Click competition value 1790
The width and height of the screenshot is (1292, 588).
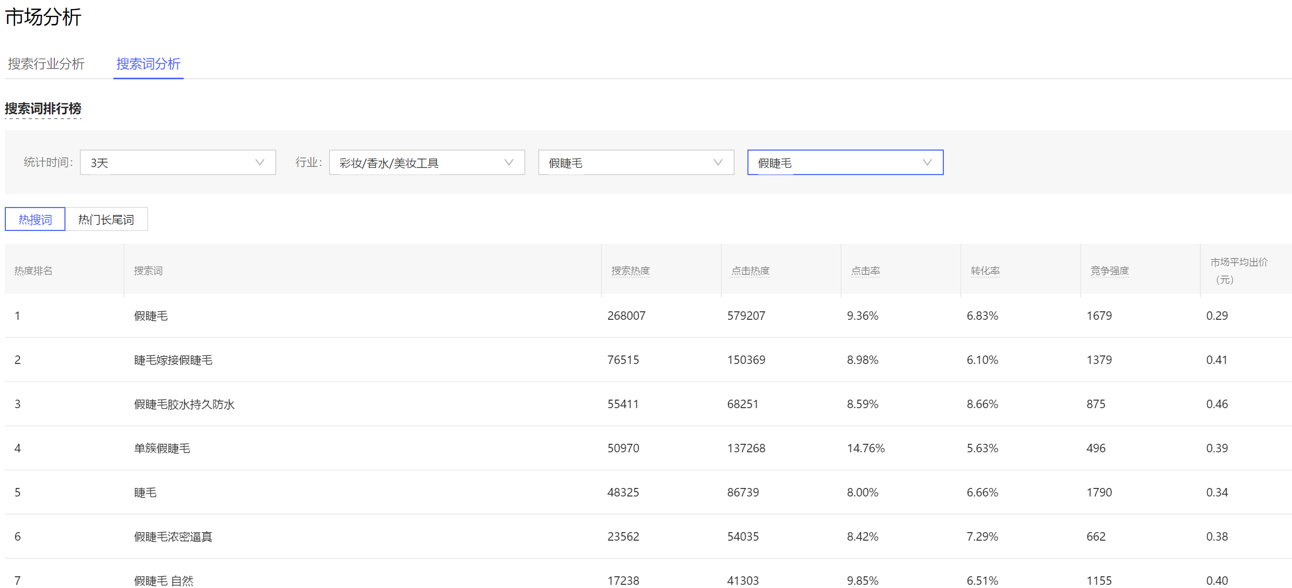point(1099,493)
